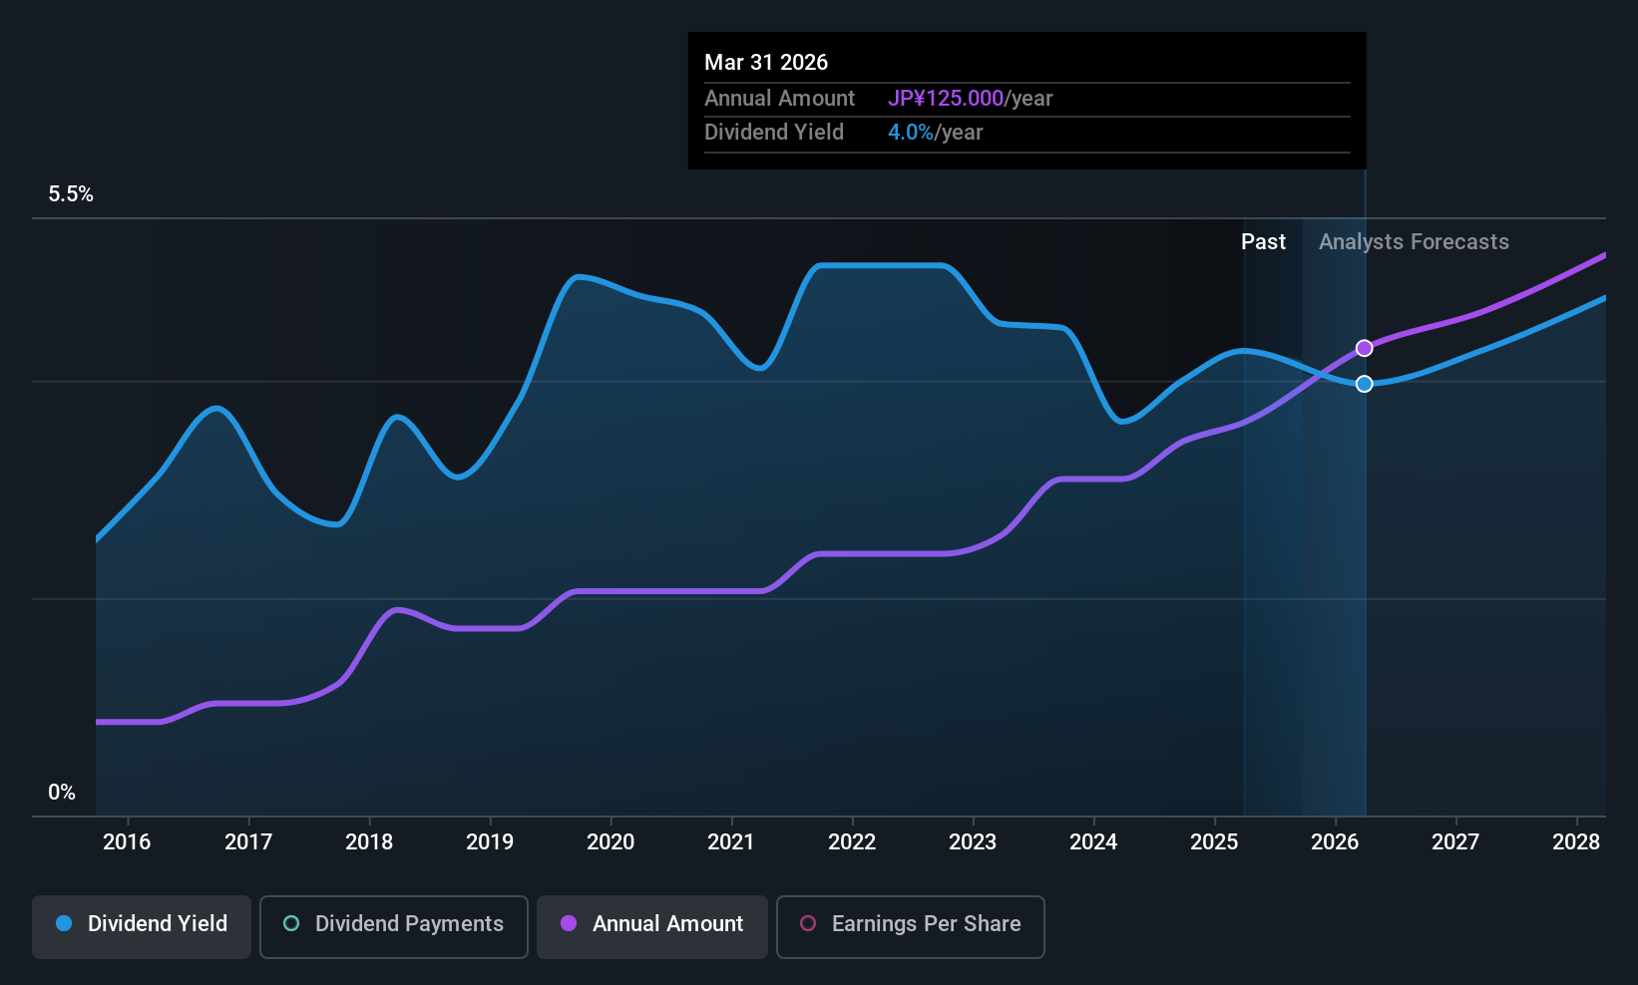
Task: Click the 2018 axis label
Action: [369, 842]
